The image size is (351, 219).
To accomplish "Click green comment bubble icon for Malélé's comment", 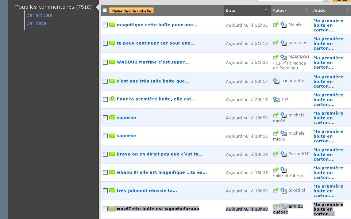I will click(112, 25).
